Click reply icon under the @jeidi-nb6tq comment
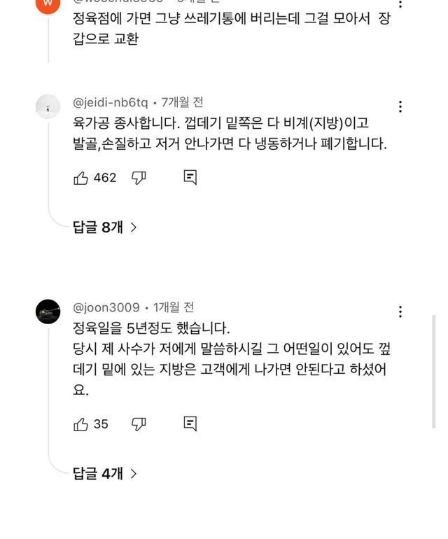The height and width of the screenshot is (539, 448). [x=190, y=178]
